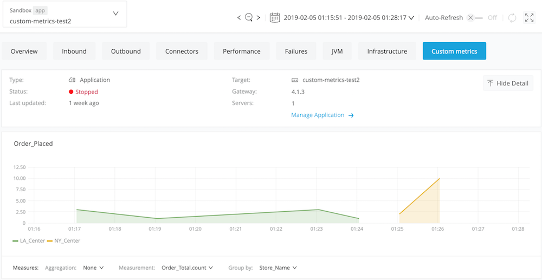Switch to the Performance tab

pos(241,51)
